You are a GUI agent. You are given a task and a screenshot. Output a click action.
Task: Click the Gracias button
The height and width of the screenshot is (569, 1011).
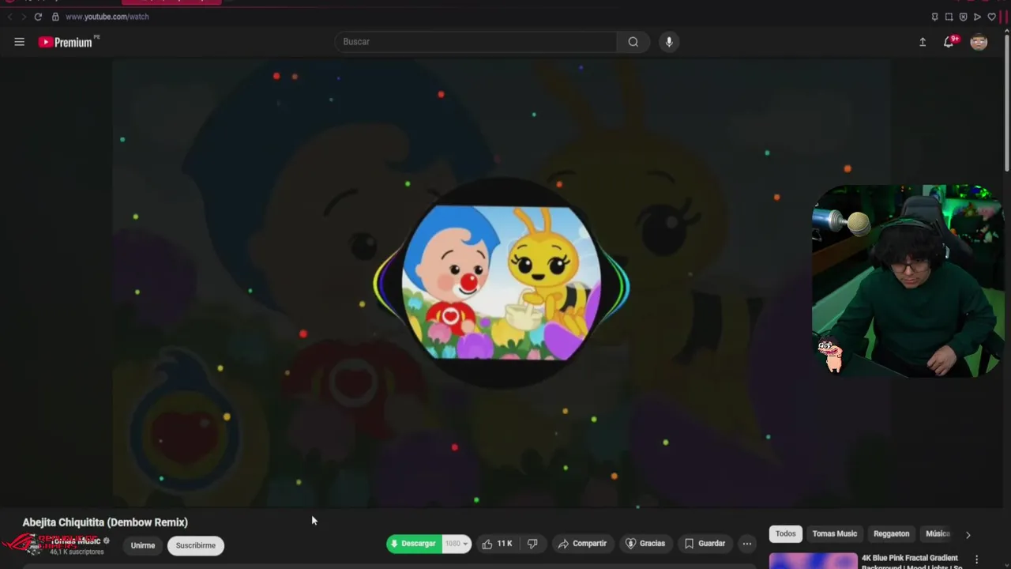645,544
